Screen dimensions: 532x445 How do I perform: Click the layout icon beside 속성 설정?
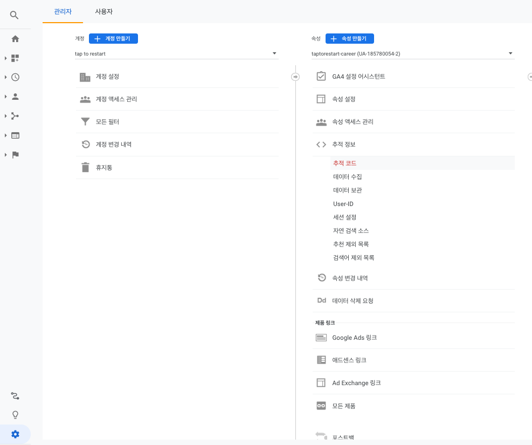point(321,99)
